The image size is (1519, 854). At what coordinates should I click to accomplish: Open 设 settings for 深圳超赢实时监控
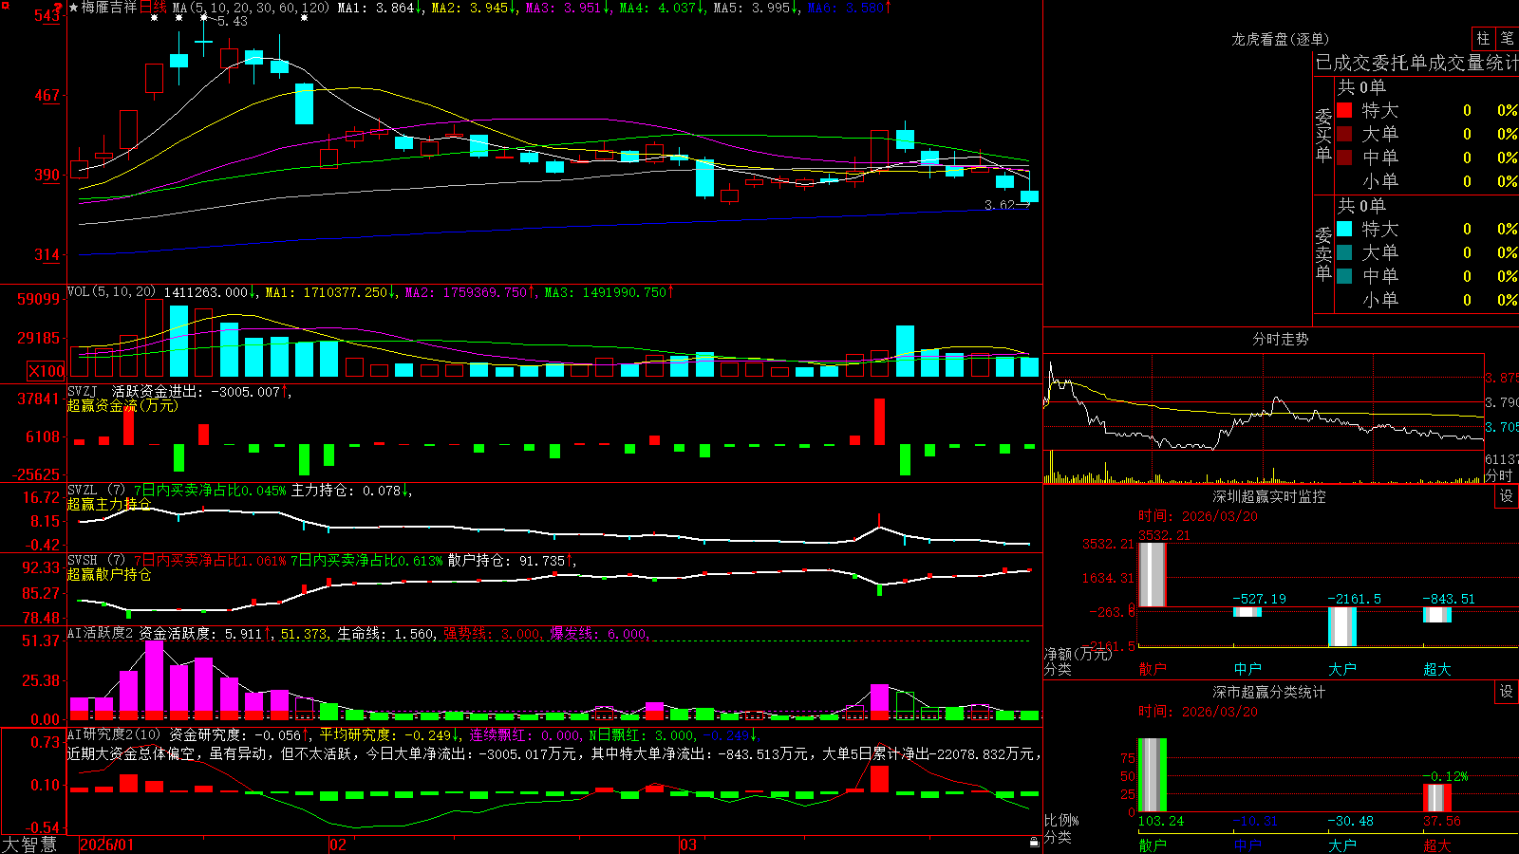pyautogui.click(x=1507, y=496)
